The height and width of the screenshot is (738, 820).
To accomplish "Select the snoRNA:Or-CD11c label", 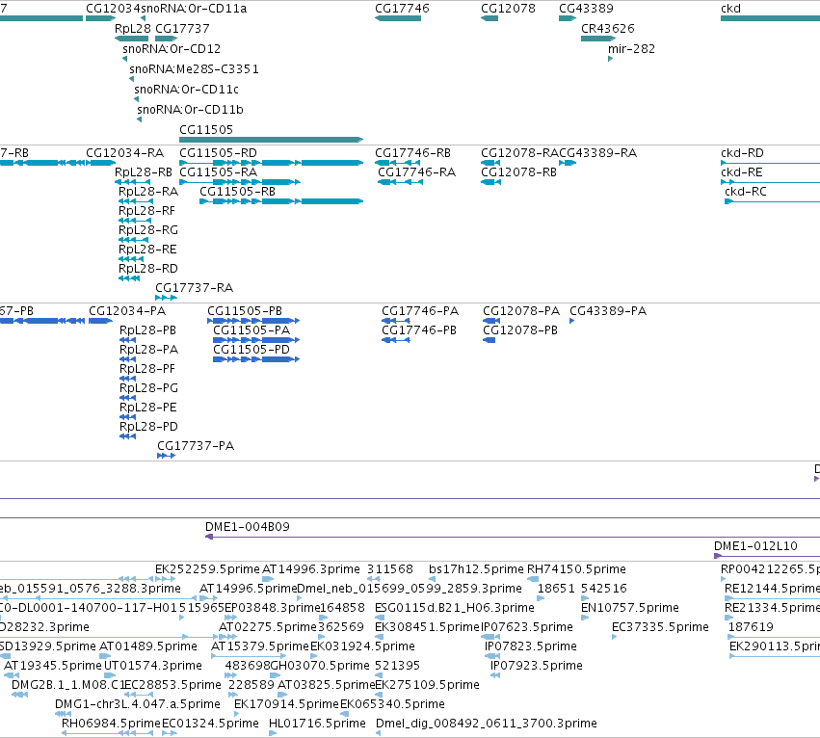I will pyautogui.click(x=186, y=89).
